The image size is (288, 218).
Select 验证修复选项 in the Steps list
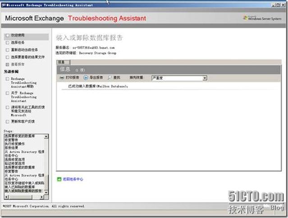tap(15, 163)
